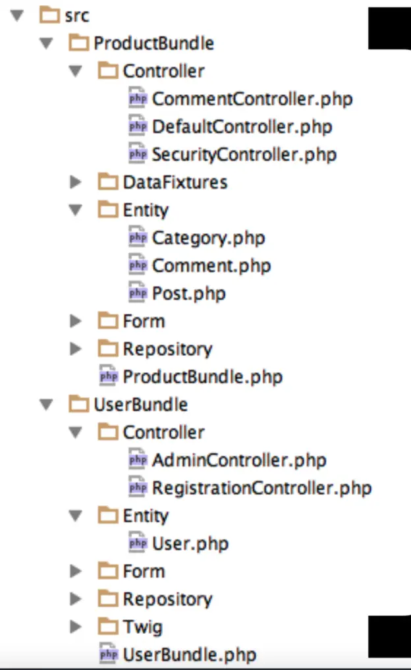Select Comment.php entity file
Viewport: 411px width, 670px height.
pos(211,265)
